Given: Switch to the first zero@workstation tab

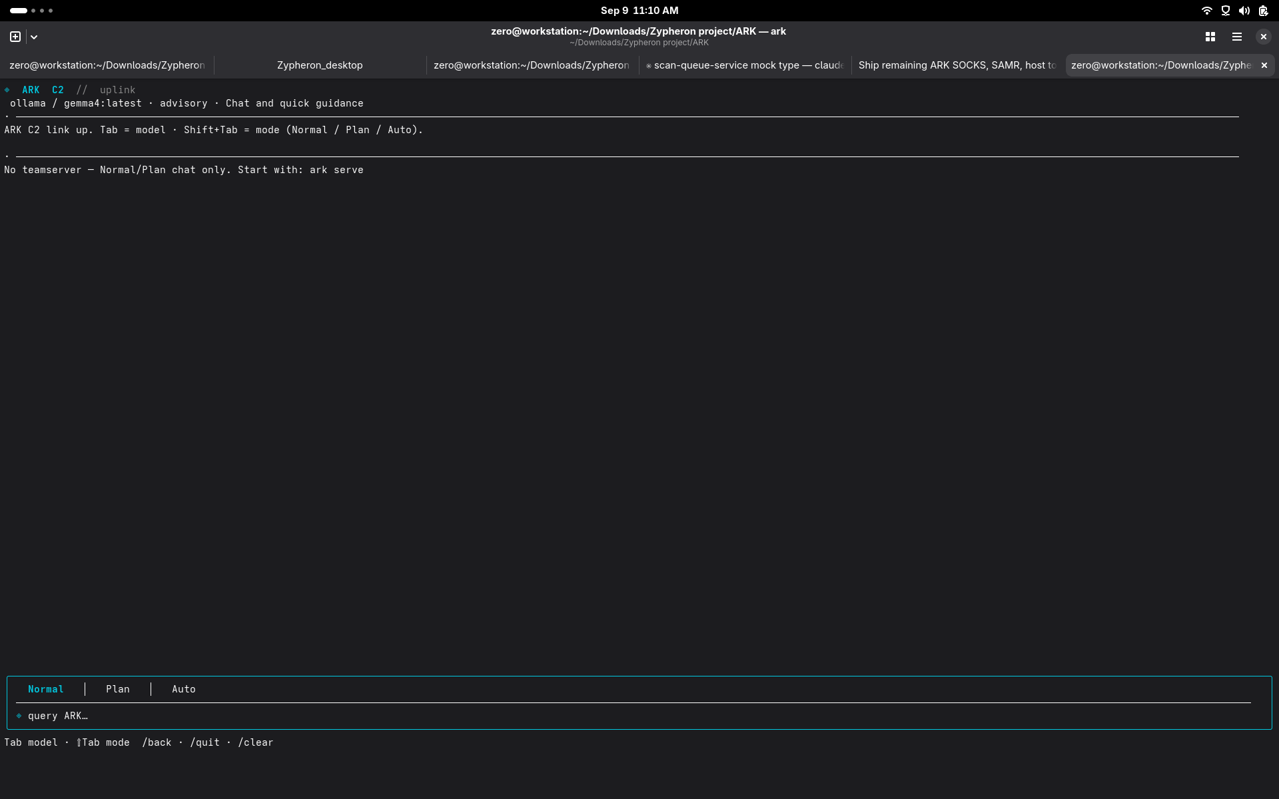Looking at the screenshot, I should (107, 65).
